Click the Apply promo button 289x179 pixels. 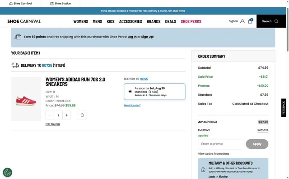(257, 144)
